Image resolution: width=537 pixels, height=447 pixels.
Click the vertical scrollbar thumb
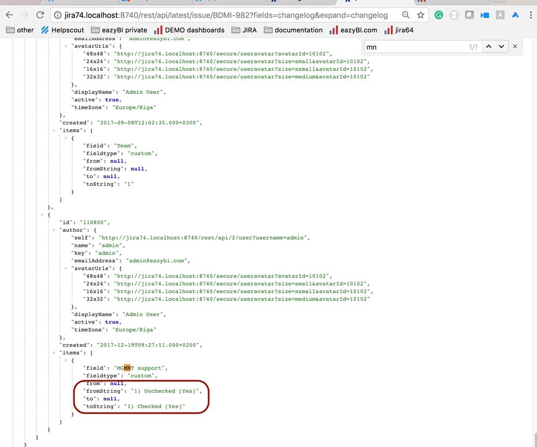pyautogui.click(x=535, y=439)
